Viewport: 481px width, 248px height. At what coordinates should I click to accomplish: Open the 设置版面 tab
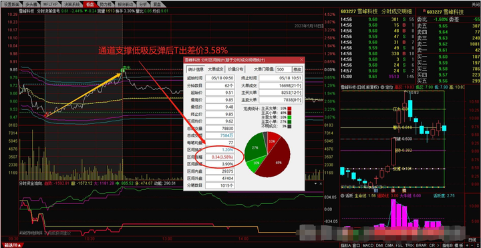11,5
